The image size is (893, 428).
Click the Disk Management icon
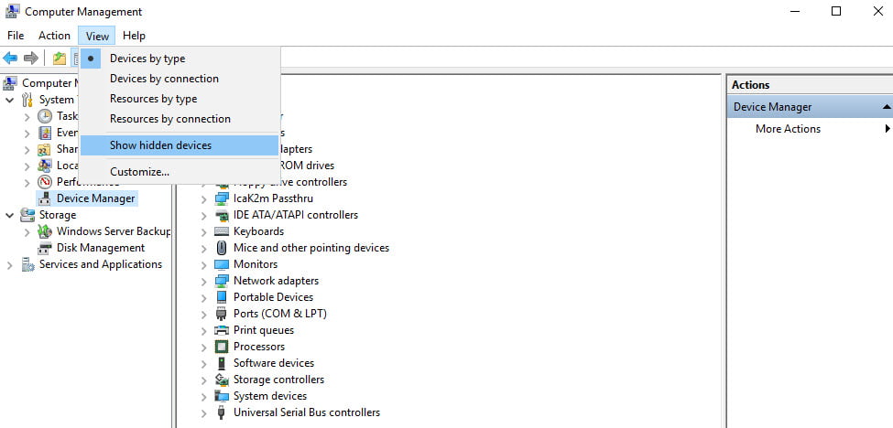click(45, 248)
